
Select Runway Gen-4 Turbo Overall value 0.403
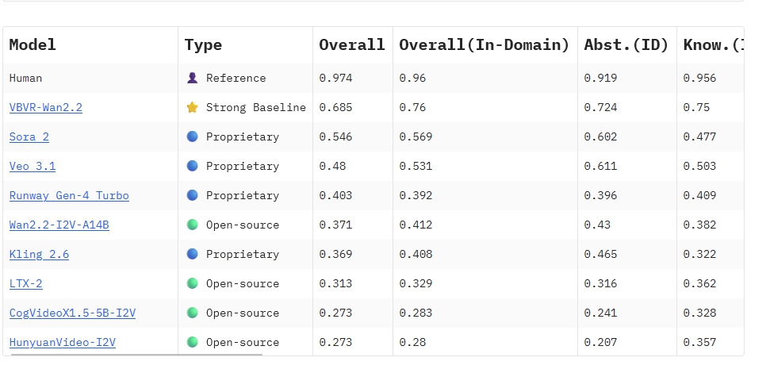[335, 195]
